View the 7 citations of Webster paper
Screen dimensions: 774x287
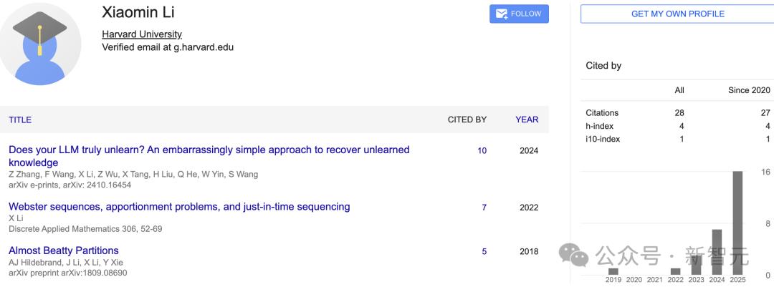point(484,208)
